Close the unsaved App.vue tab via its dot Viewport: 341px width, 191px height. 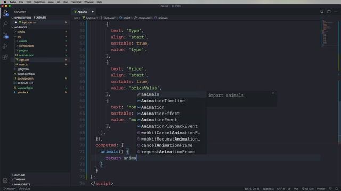93,12
